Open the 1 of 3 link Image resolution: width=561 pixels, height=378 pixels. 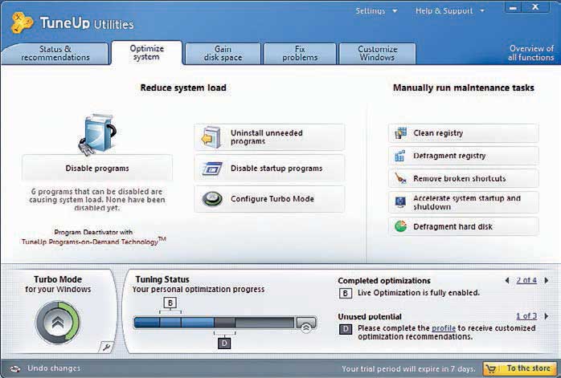coord(526,316)
